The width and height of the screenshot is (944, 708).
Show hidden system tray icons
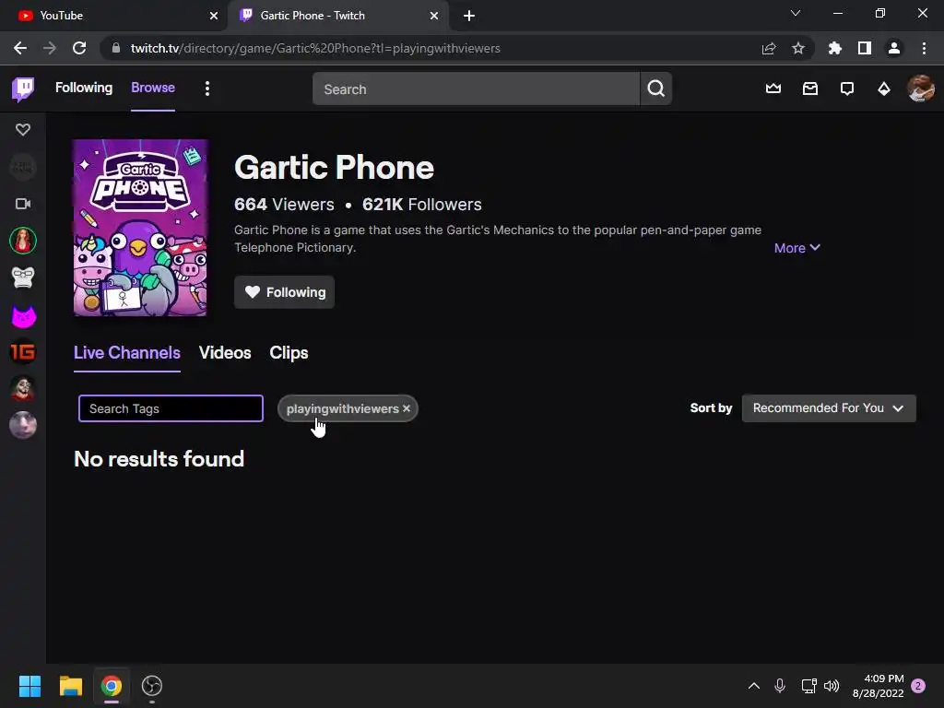(x=754, y=686)
